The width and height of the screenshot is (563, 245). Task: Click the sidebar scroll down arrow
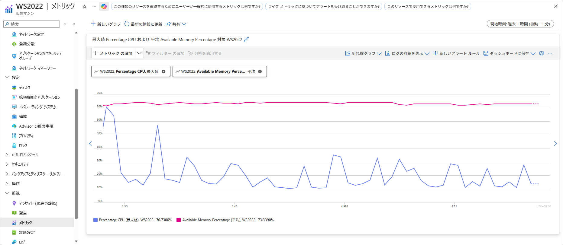[x=76, y=241]
